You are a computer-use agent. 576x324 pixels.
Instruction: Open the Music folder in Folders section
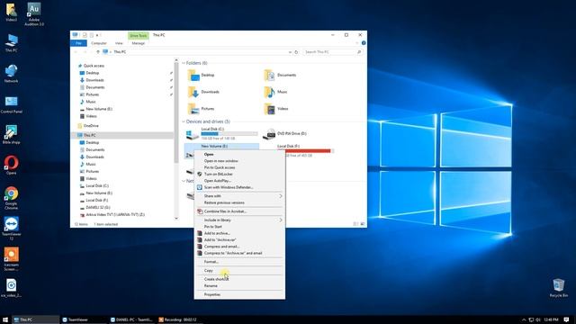(276, 92)
